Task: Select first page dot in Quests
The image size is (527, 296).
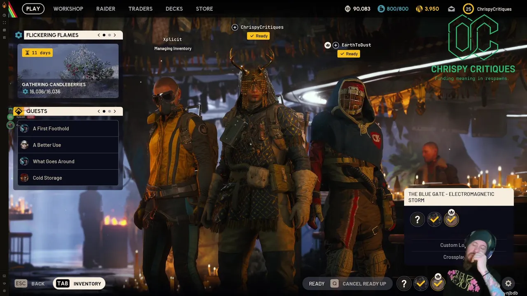Action: [x=104, y=111]
